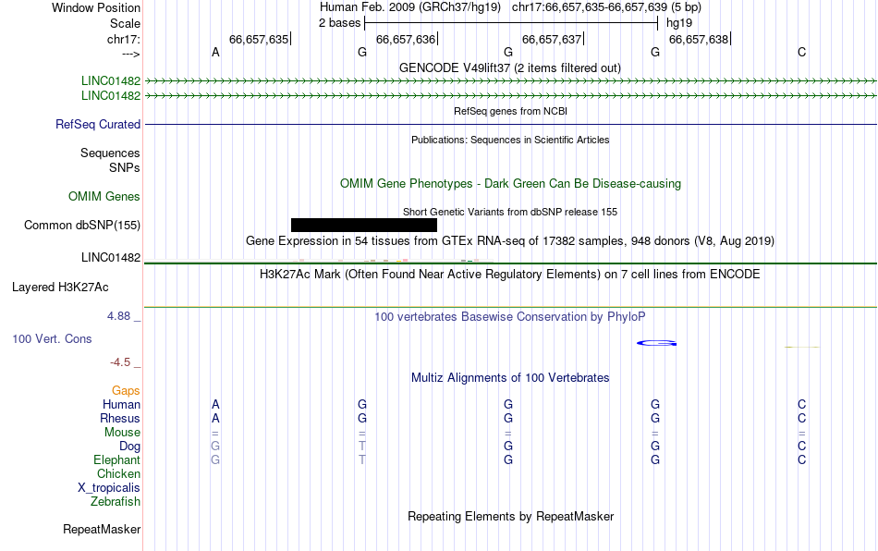Image resolution: width=878 pixels, height=551 pixels.
Task: Click Repeating Elements by RepeatMasker title
Action: click(511, 516)
